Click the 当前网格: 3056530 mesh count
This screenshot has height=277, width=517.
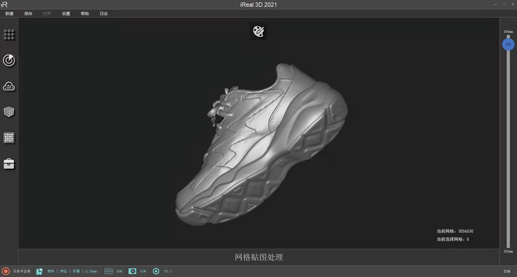click(455, 231)
